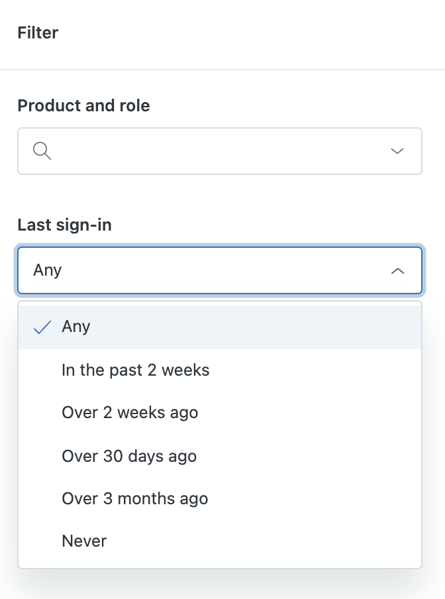
Task: Click the "Any" value inside Last sign-in box
Action: point(48,270)
